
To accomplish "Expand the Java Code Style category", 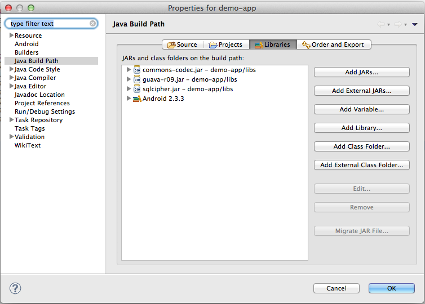I will [x=11, y=69].
